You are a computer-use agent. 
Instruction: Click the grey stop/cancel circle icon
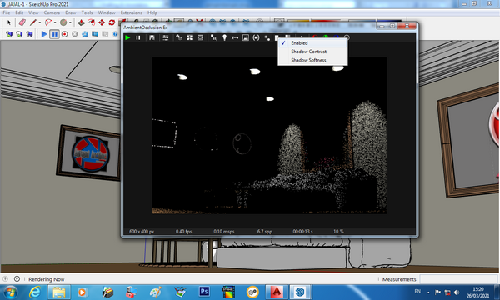(x=75, y=34)
